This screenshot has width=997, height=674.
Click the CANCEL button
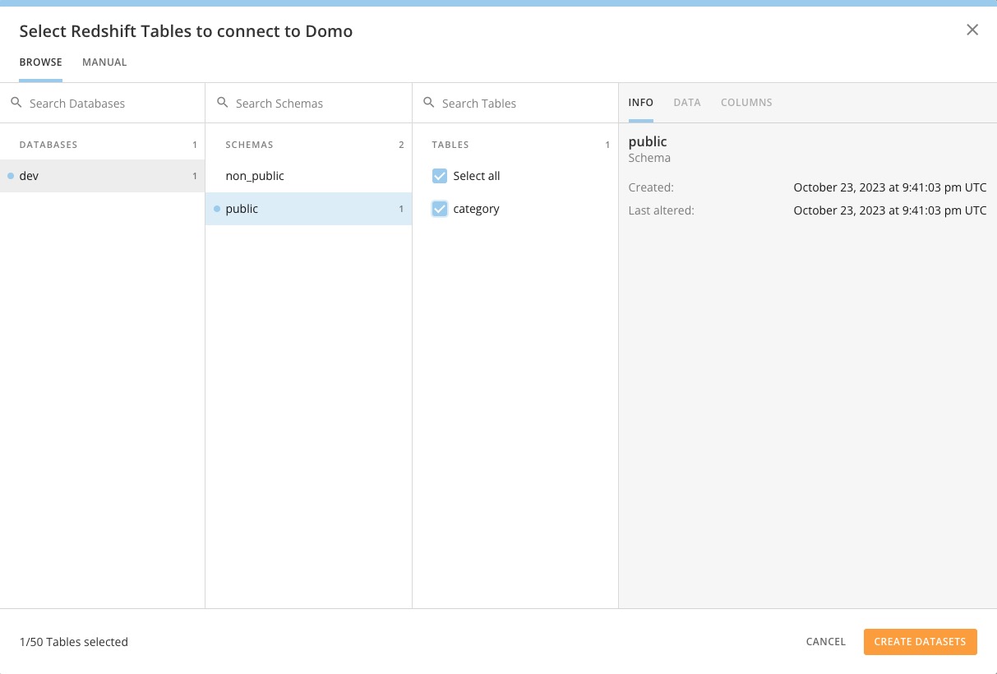pos(825,641)
